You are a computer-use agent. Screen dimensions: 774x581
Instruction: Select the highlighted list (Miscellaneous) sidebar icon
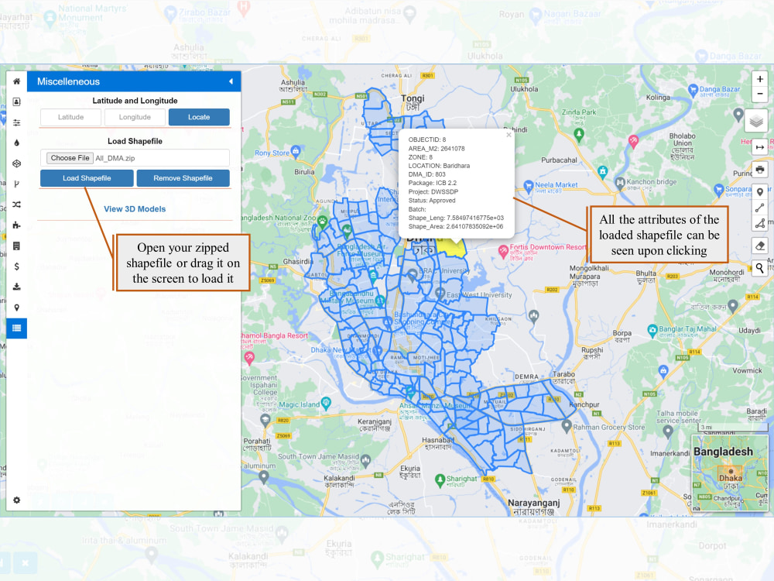16,328
